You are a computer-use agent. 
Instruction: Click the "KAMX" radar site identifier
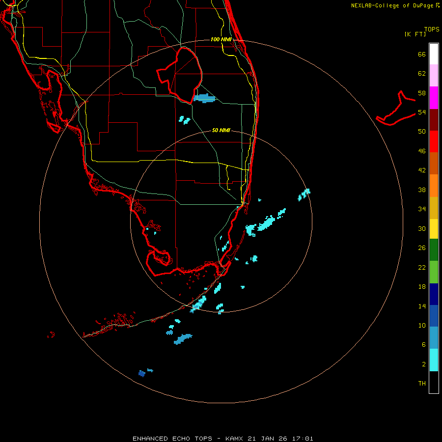(235, 439)
